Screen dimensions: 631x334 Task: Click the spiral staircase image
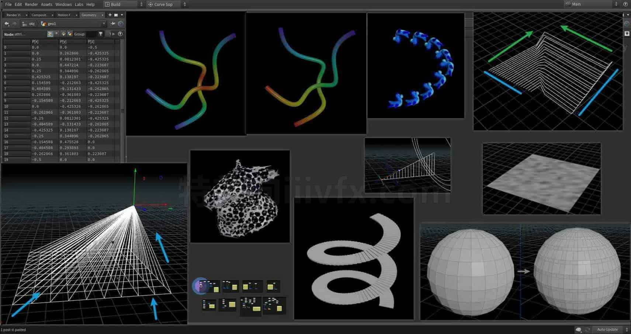pos(354,259)
